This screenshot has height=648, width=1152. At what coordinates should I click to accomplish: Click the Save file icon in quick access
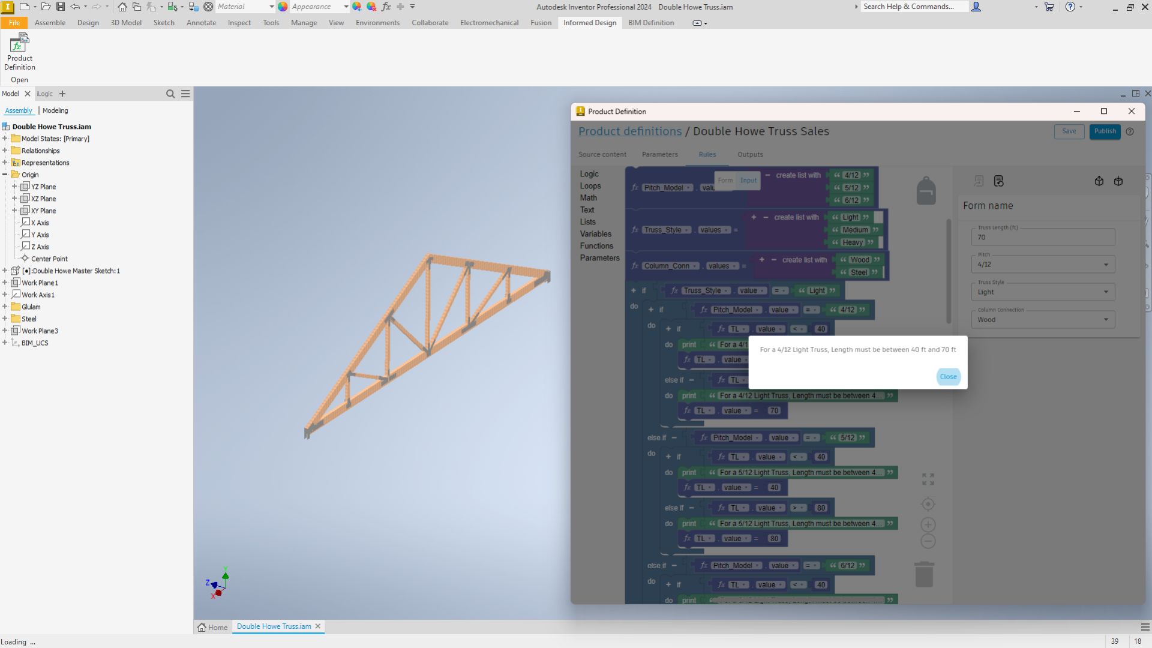pos(60,7)
